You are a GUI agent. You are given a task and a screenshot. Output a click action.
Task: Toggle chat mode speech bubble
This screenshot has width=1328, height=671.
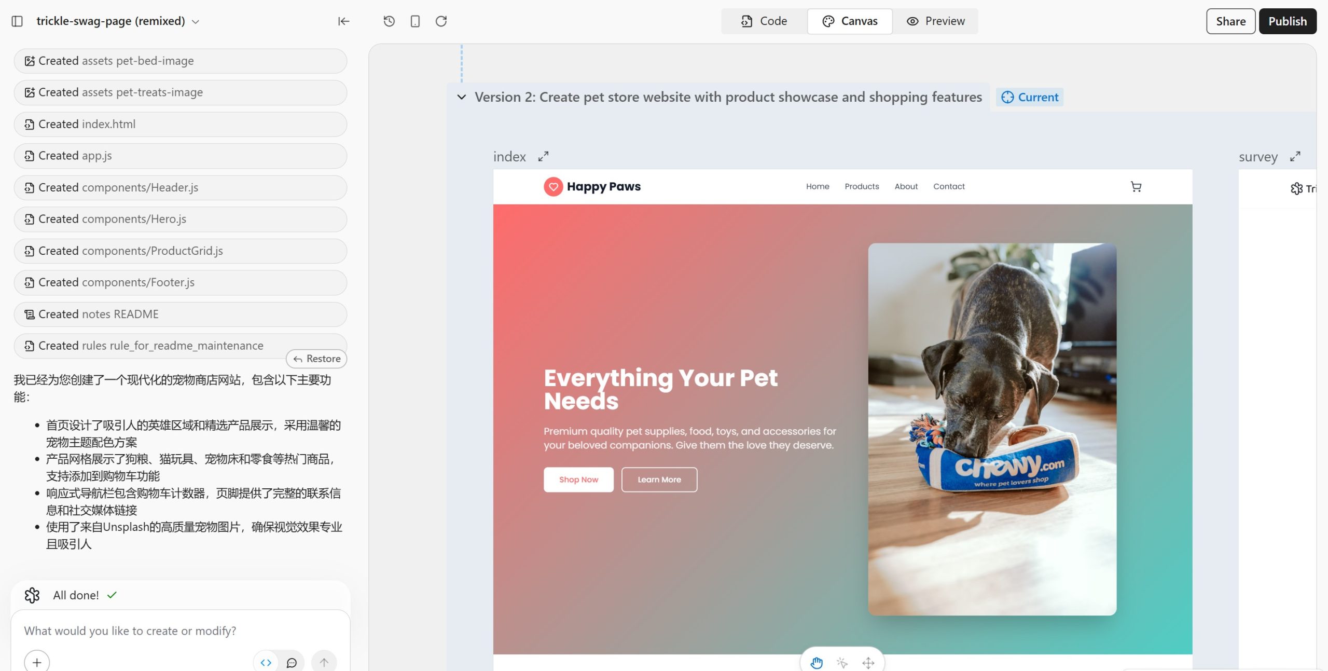[x=292, y=663]
